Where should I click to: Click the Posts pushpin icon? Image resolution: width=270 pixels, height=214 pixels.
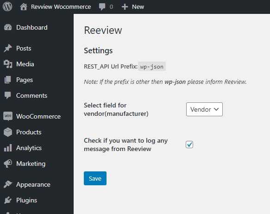coord(8,48)
